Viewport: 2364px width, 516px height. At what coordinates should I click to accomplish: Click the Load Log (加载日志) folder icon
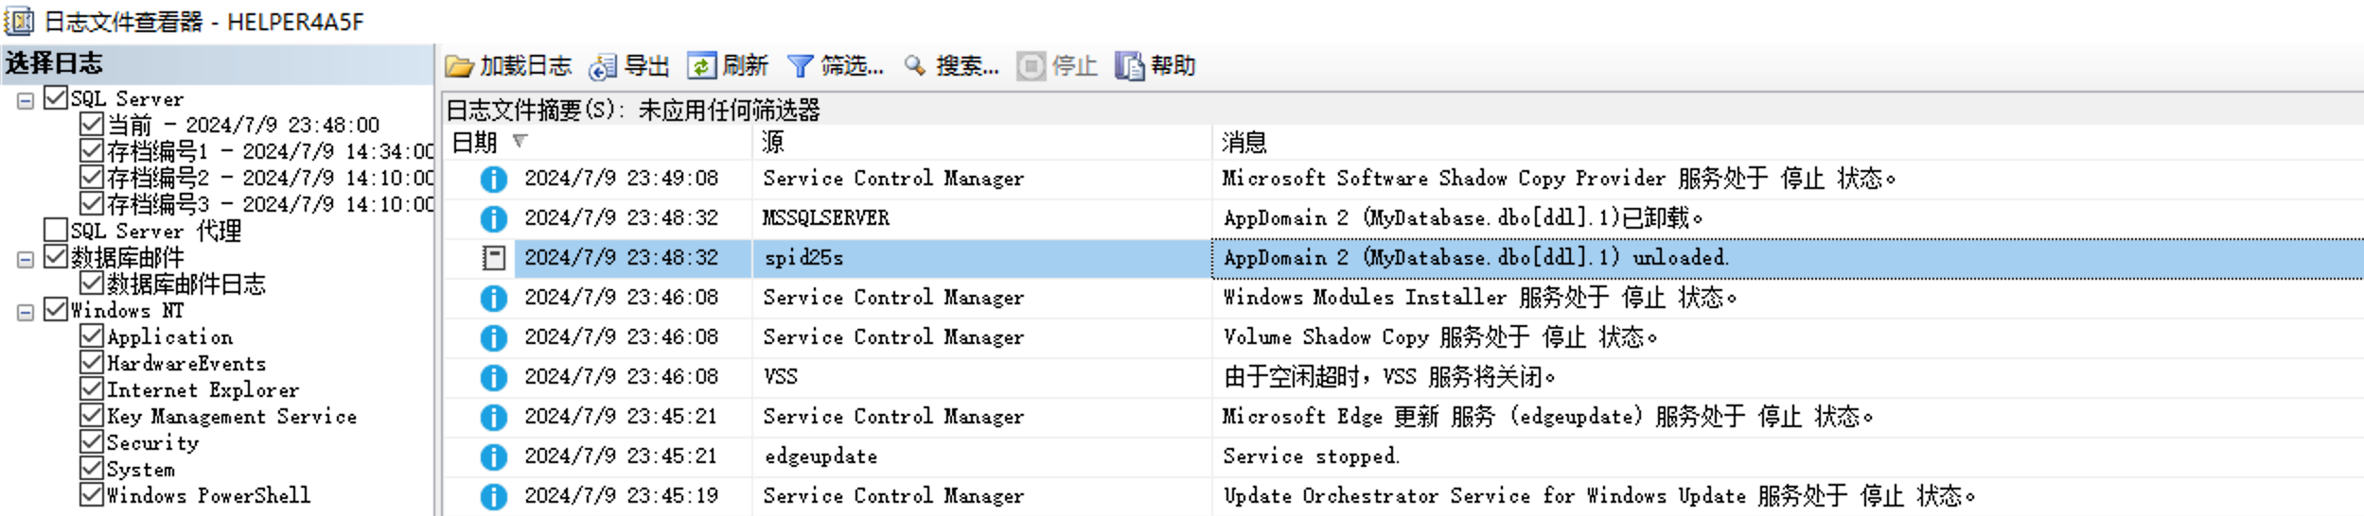click(460, 66)
